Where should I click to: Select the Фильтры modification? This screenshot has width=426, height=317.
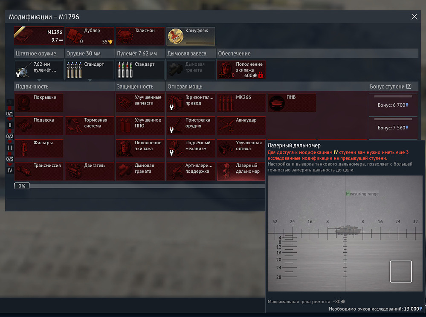[39, 148]
